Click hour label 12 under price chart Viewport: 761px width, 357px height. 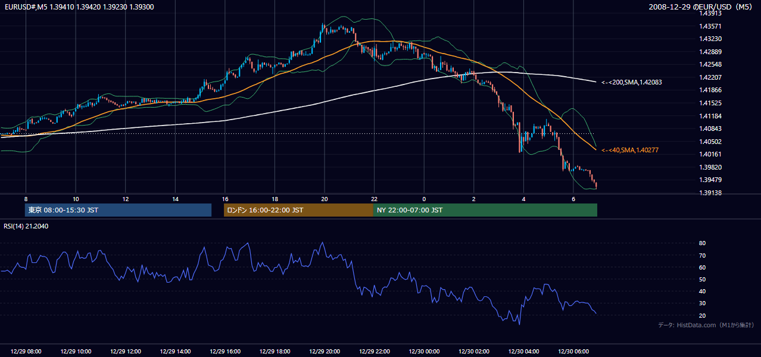126,199
